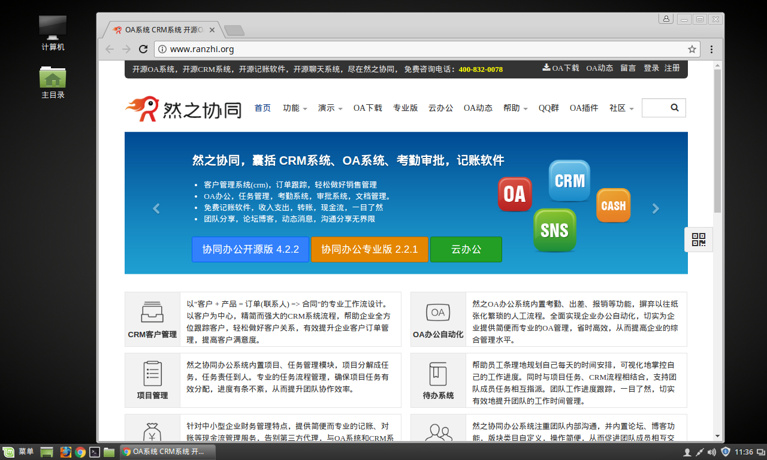
Task: Expand the 演示 dropdown menu
Action: click(x=330, y=108)
